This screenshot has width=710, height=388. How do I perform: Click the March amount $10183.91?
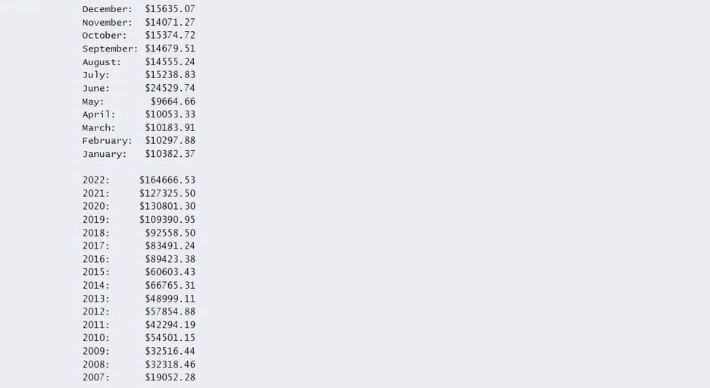tap(170, 127)
